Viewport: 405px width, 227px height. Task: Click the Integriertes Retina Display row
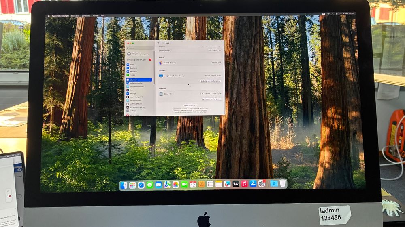point(190,76)
